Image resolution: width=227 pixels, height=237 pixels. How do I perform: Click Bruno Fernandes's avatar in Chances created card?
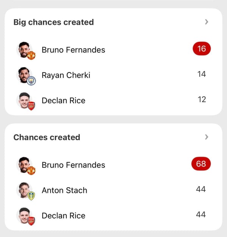tap(24, 165)
